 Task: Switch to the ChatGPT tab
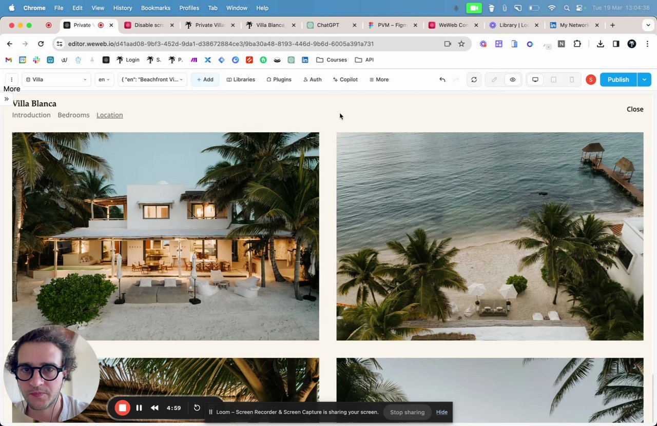[x=332, y=25]
